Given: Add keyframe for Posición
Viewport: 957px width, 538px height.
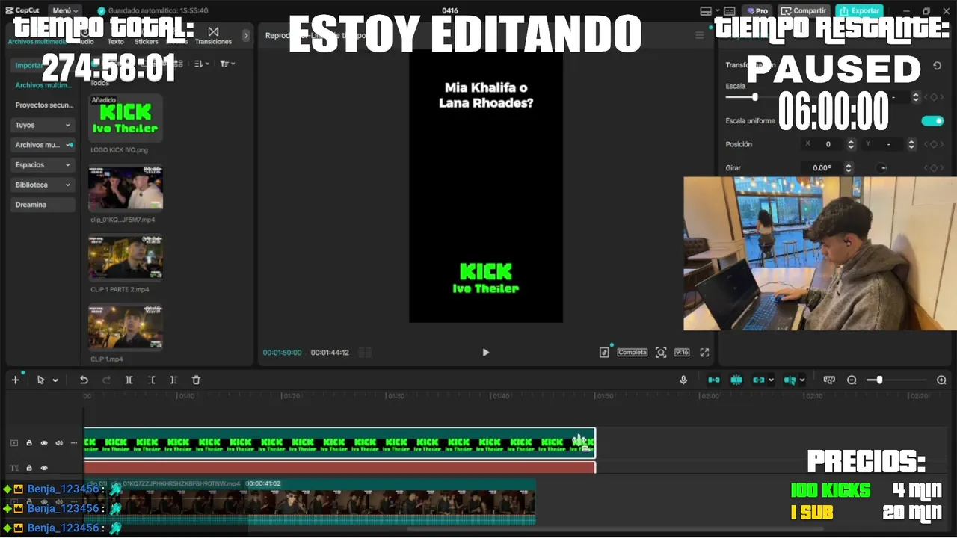Looking at the screenshot, I should 934,144.
